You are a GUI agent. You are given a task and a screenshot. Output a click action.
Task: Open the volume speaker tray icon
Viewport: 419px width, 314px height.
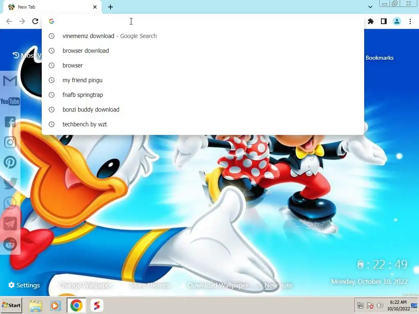[380, 305]
